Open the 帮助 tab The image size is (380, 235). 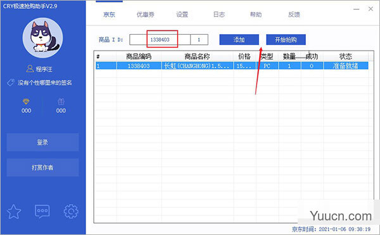coord(256,15)
